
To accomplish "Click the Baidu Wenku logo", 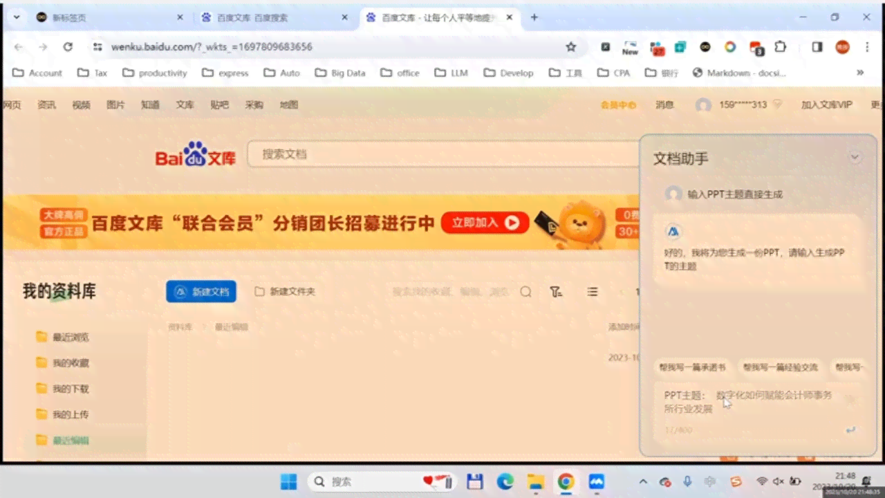I will pos(196,154).
